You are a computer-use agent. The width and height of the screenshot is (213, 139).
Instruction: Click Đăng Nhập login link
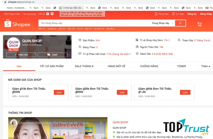pos(206,14)
